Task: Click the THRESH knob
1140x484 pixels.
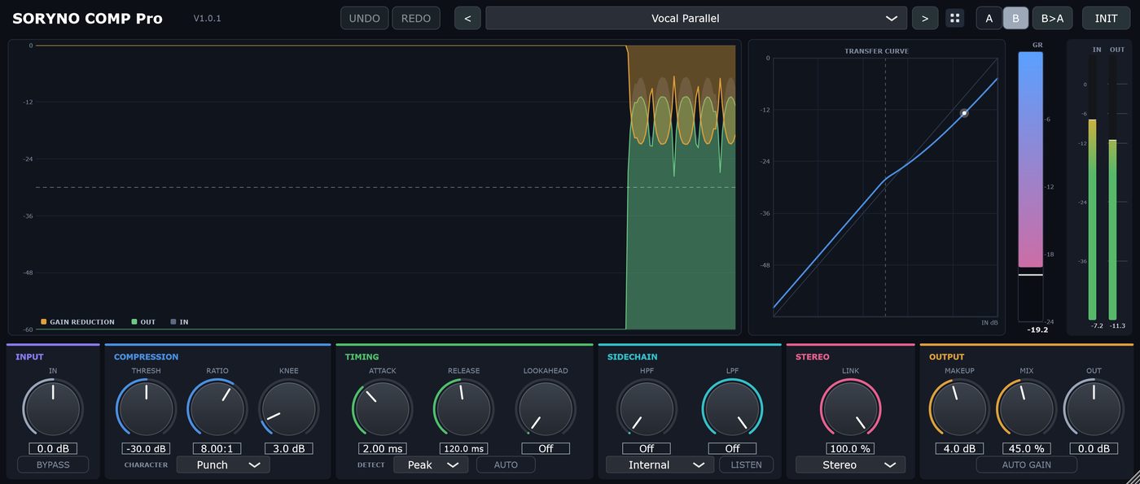Action: point(146,408)
